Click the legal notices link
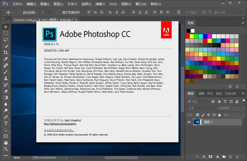 point(59,130)
